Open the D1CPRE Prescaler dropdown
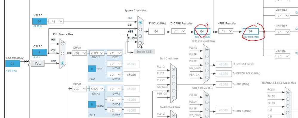This screenshot has width=298, height=118. pyautogui.click(x=179, y=31)
